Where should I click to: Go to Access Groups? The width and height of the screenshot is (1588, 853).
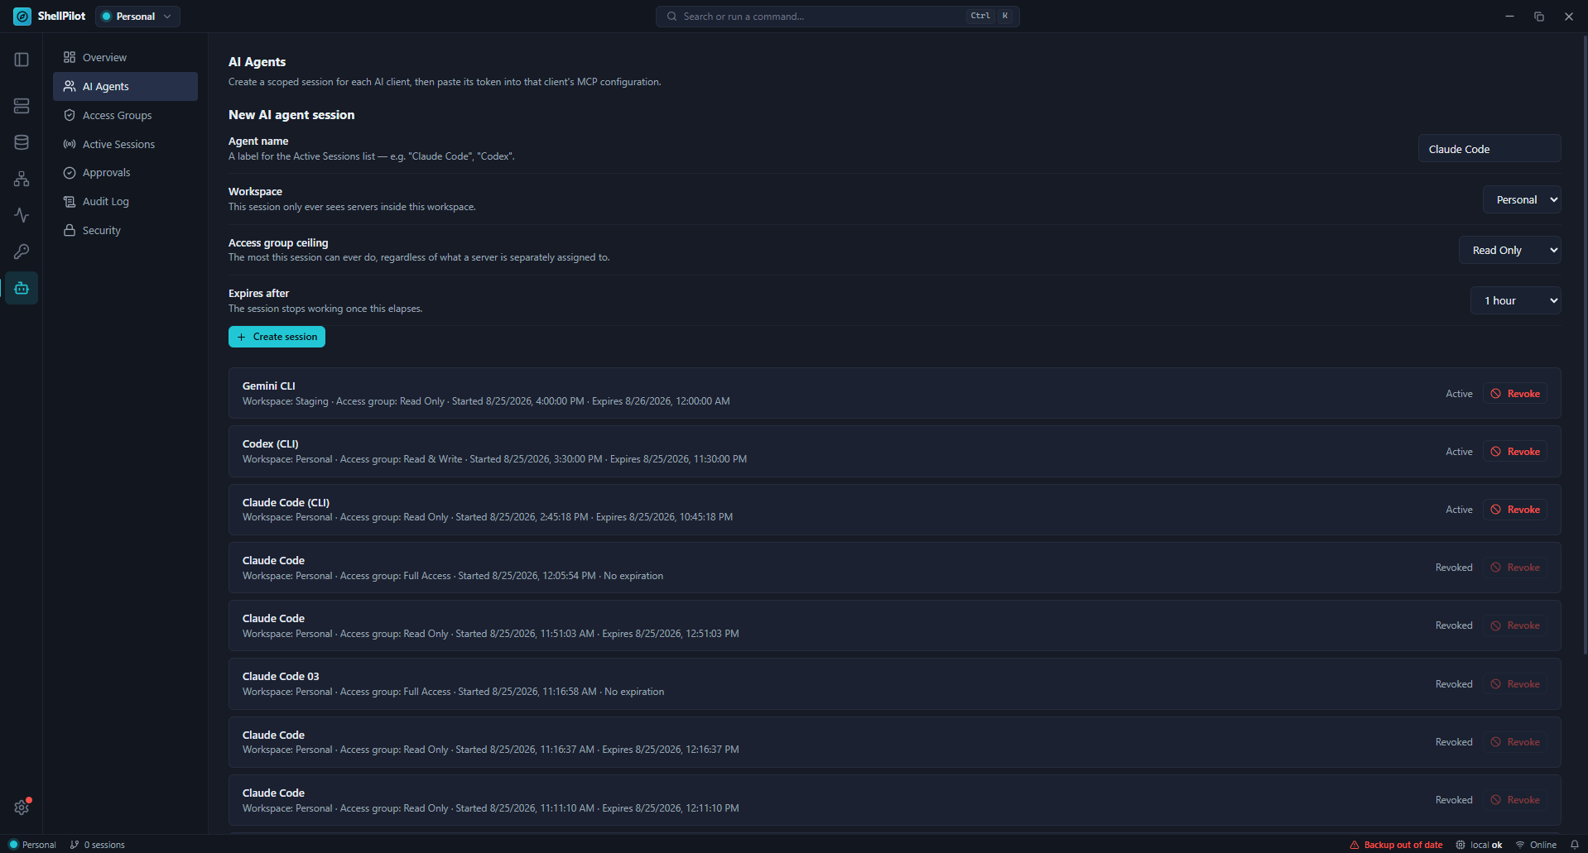click(125, 116)
